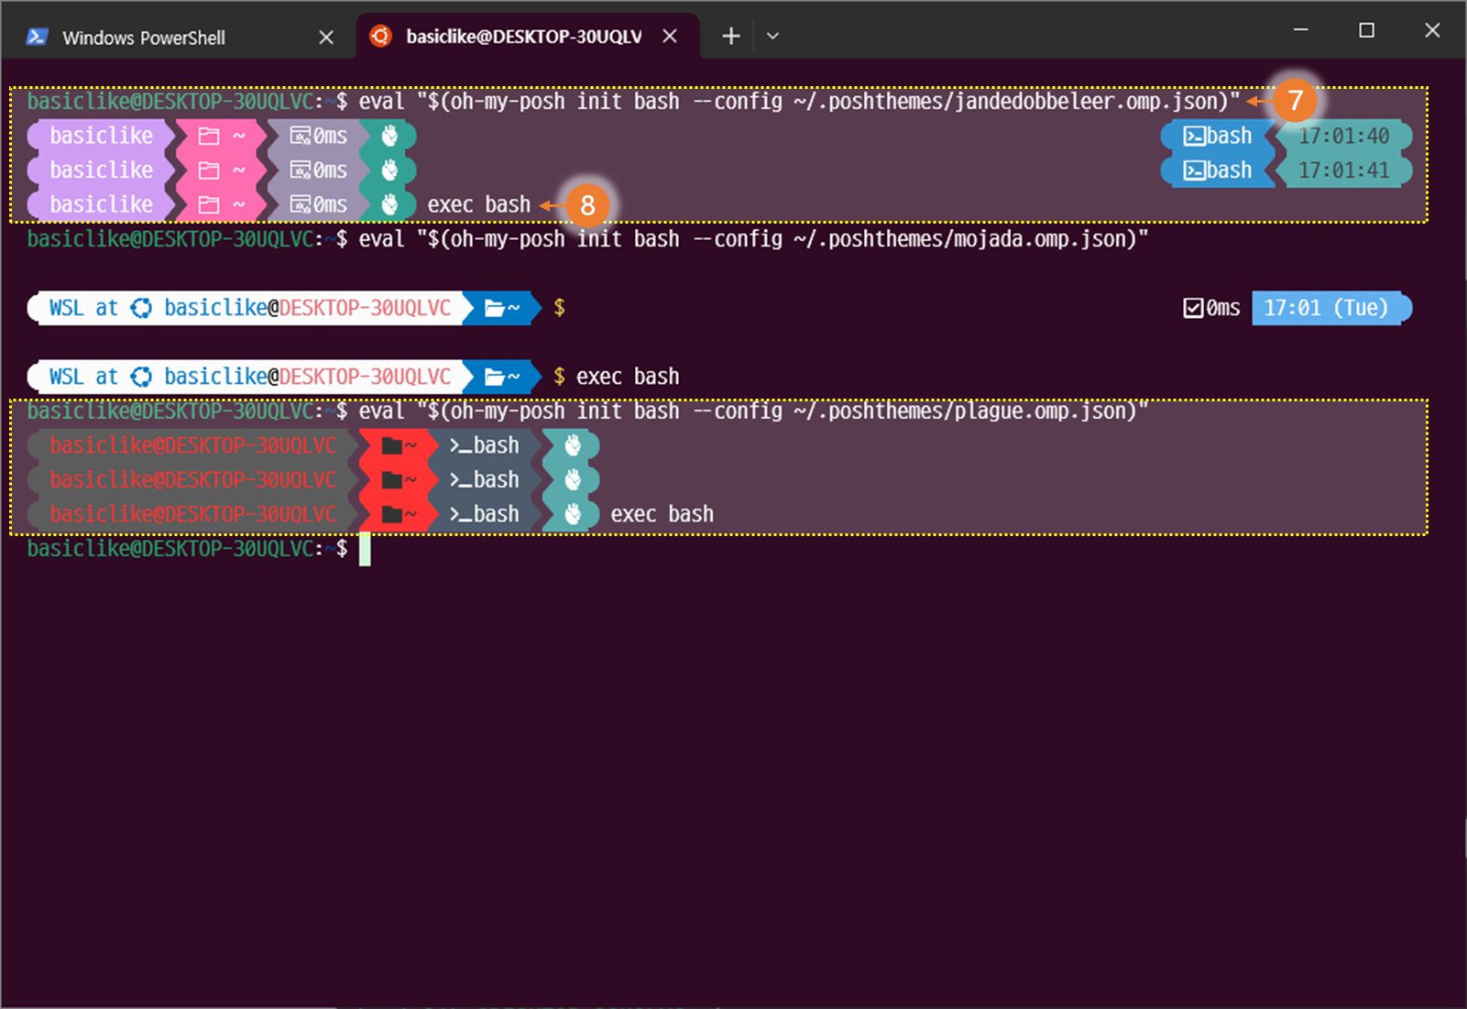Click the eval command with plague.omp.json

[x=753, y=411]
